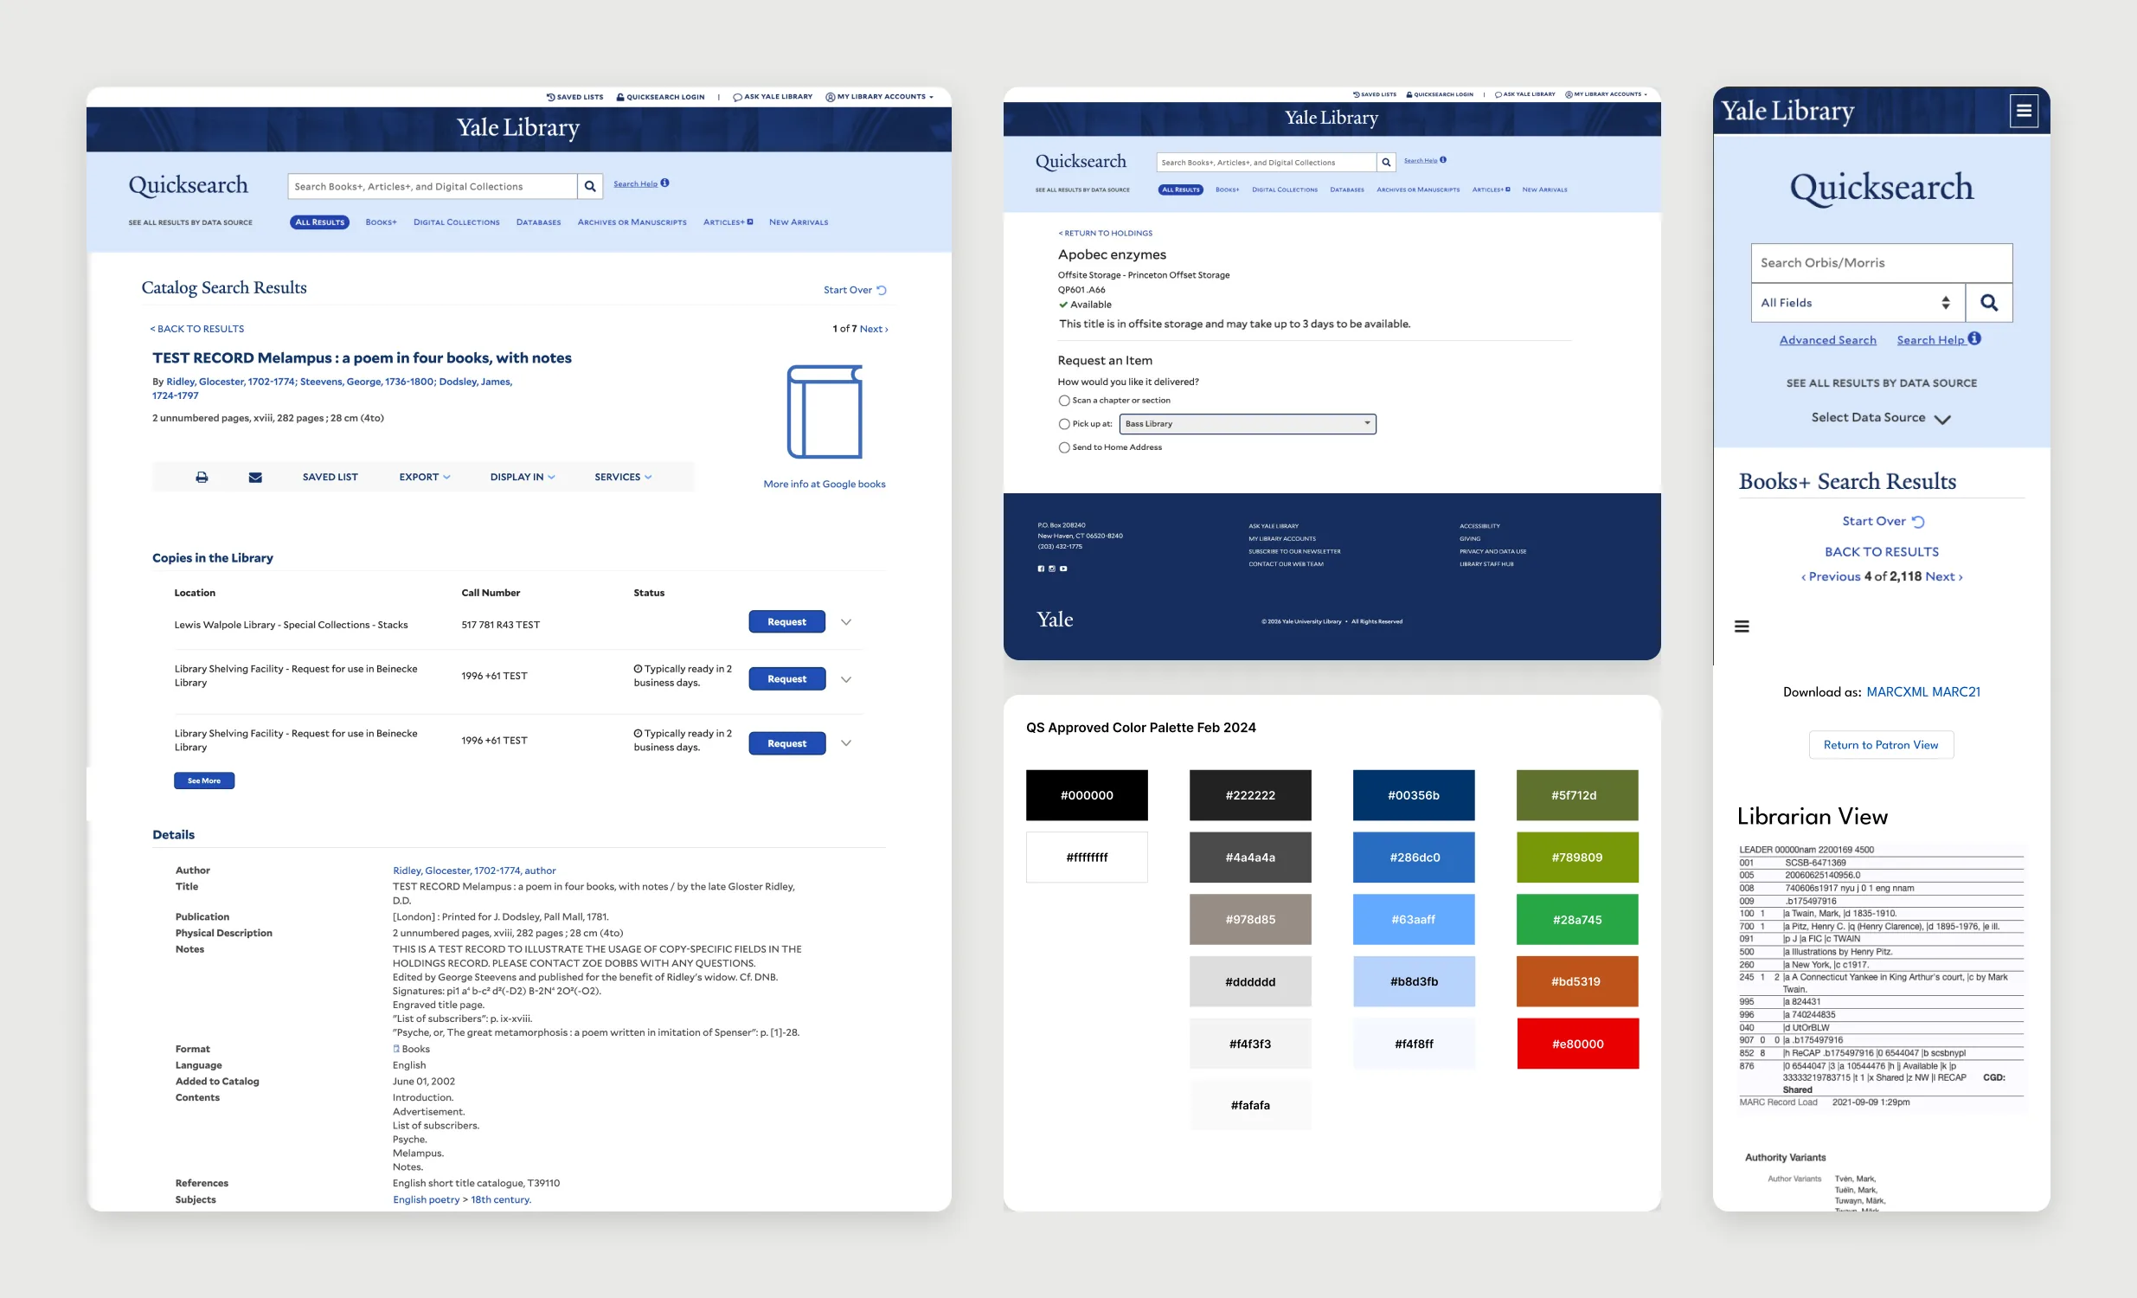Expand last Library Shelving Facility holding row
This screenshot has height=1298, width=2137.
846,743
